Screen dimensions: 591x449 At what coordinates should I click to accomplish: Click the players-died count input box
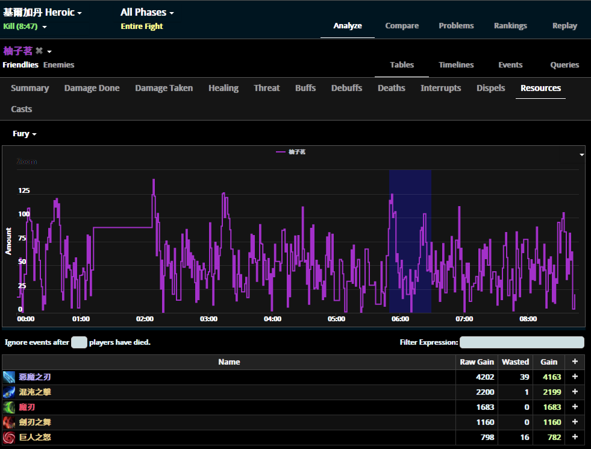tap(79, 342)
